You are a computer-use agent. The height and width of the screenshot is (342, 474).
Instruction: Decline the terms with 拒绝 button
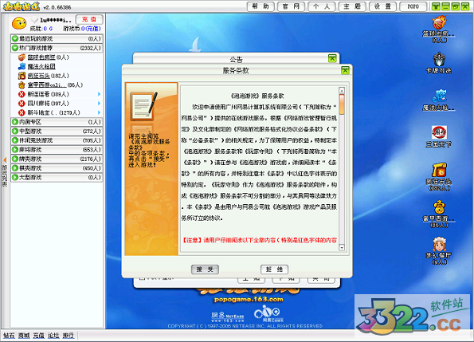pos(274,269)
